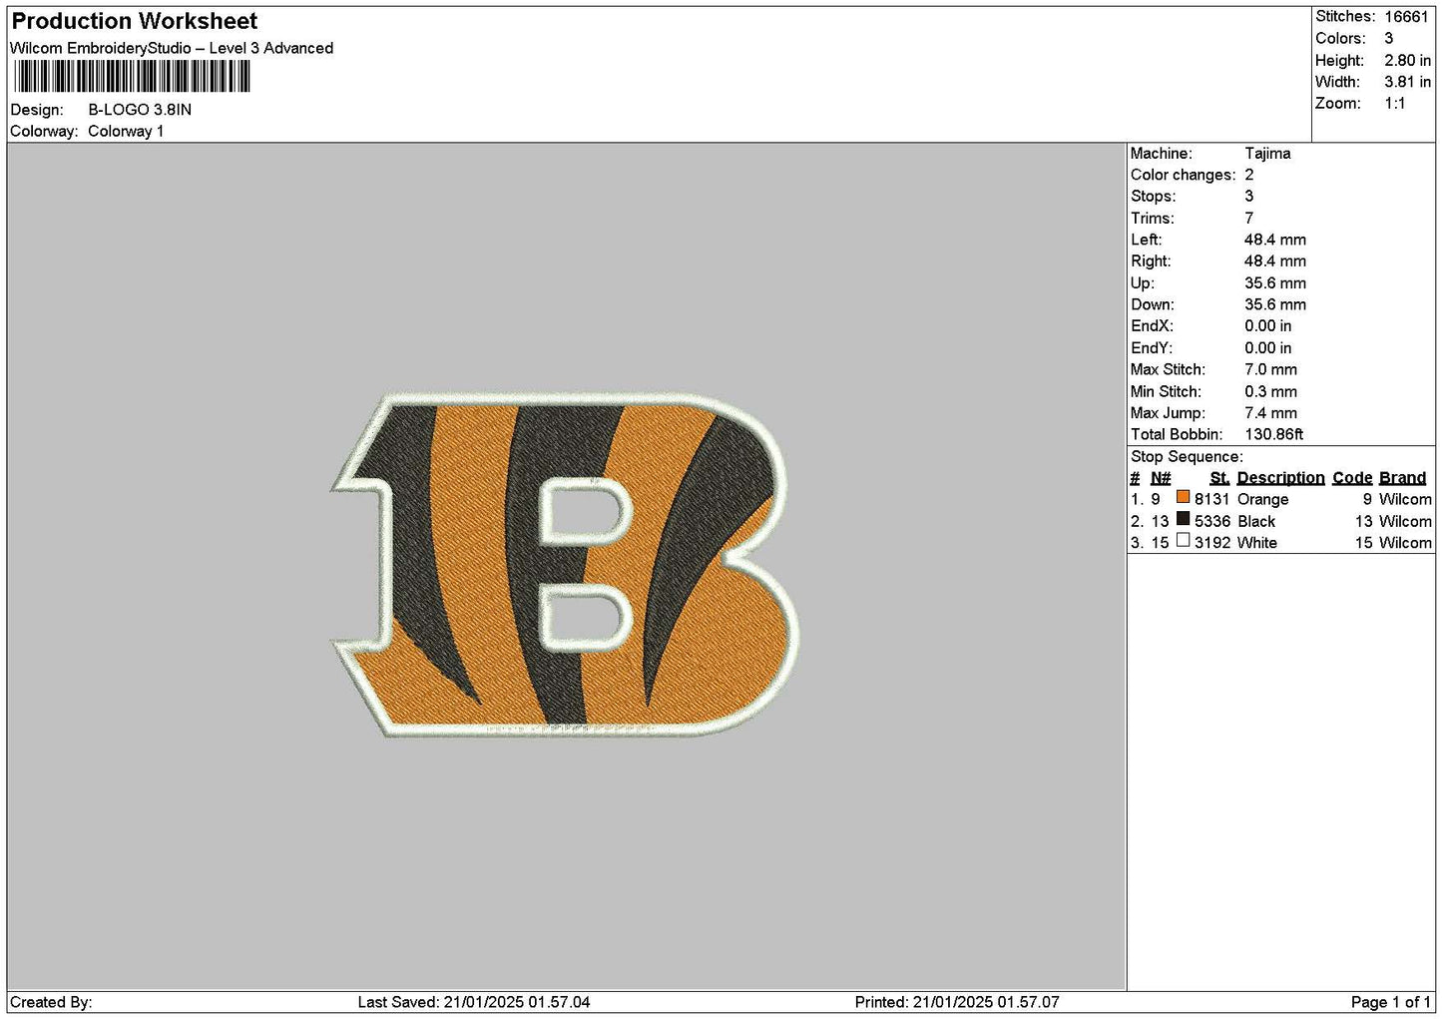This screenshot has width=1442, height=1019.
Task: Click the 'Orange' thread description
Action: coord(1262,500)
